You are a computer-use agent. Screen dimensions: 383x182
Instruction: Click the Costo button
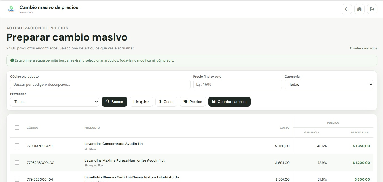click(166, 102)
